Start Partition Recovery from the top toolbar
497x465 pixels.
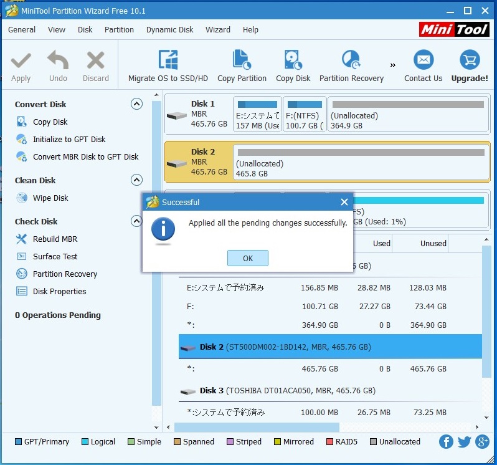[x=351, y=66]
